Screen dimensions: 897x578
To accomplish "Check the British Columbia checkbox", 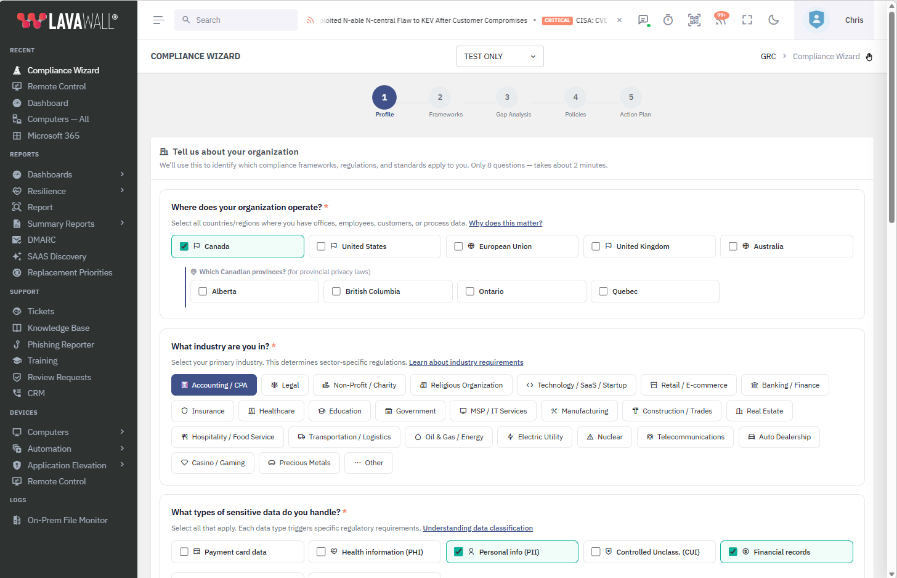I will [336, 291].
